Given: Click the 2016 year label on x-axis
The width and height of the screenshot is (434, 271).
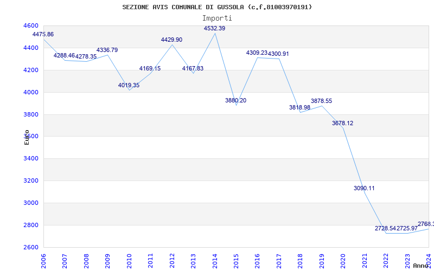Looking at the screenshot, I should pyautogui.click(x=257, y=261).
